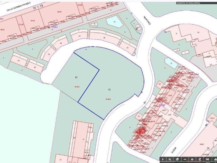The height and width of the screenshot is (163, 217).
Task: Select the adjacent parcel labeled 03
Action: [x=76, y=77]
